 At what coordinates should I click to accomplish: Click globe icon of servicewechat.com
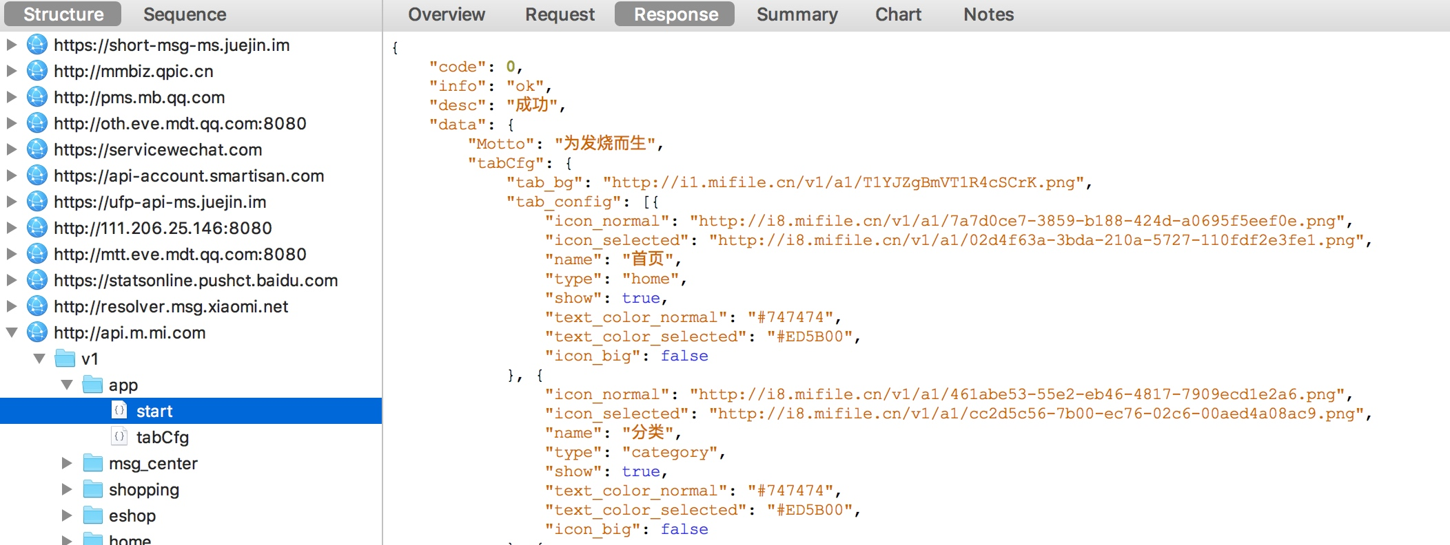[37, 149]
